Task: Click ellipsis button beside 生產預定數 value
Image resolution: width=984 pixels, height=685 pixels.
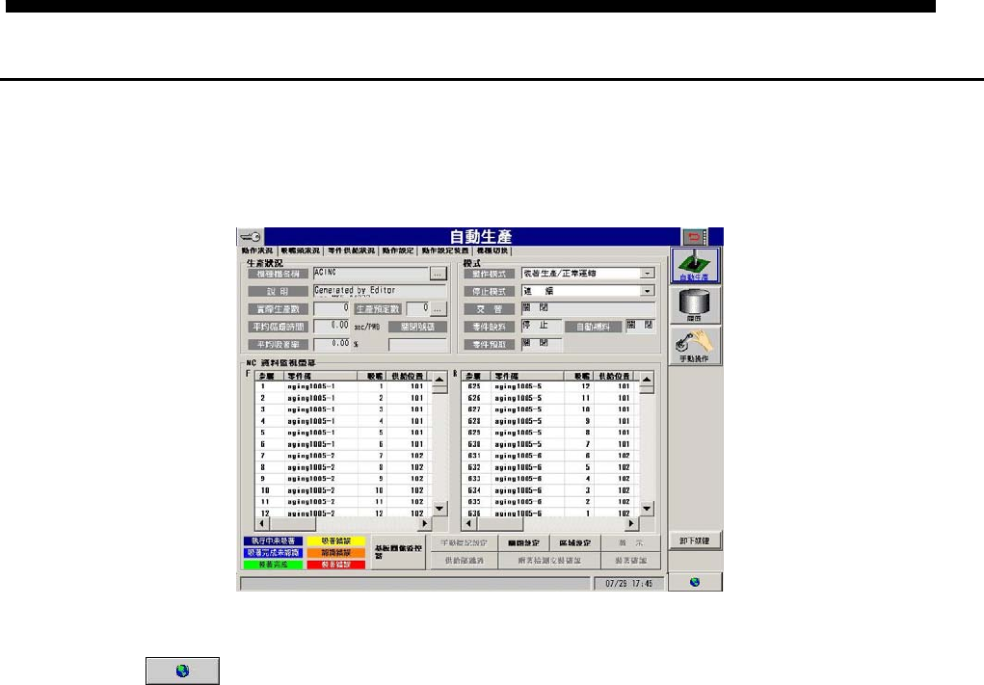Action: pyautogui.click(x=439, y=308)
